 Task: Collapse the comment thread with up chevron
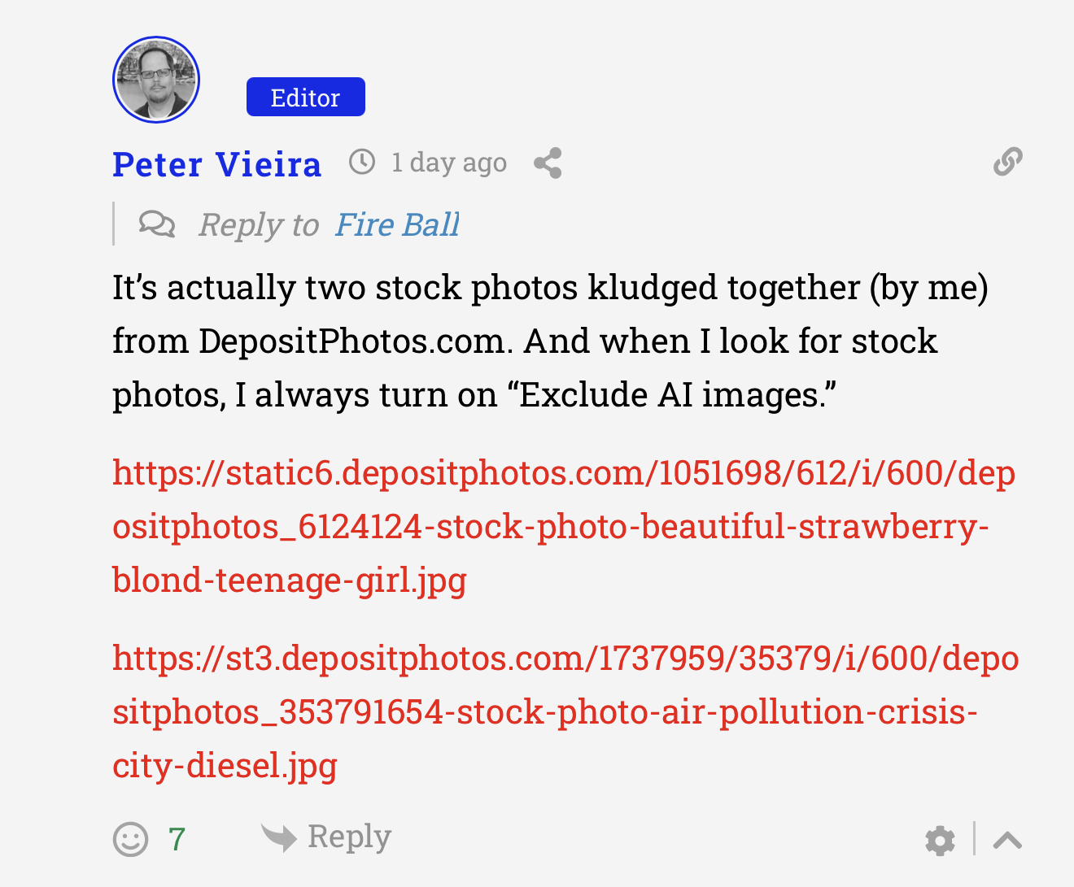(1007, 841)
